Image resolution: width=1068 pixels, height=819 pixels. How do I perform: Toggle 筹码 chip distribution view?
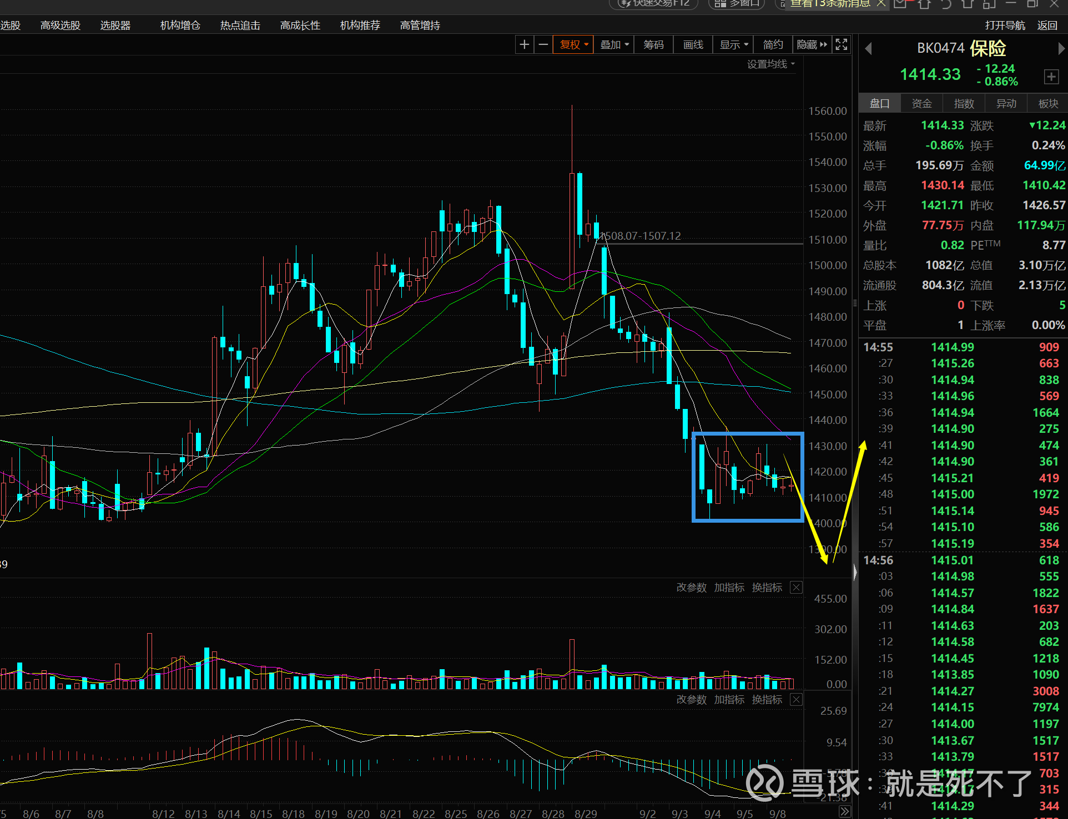[653, 44]
